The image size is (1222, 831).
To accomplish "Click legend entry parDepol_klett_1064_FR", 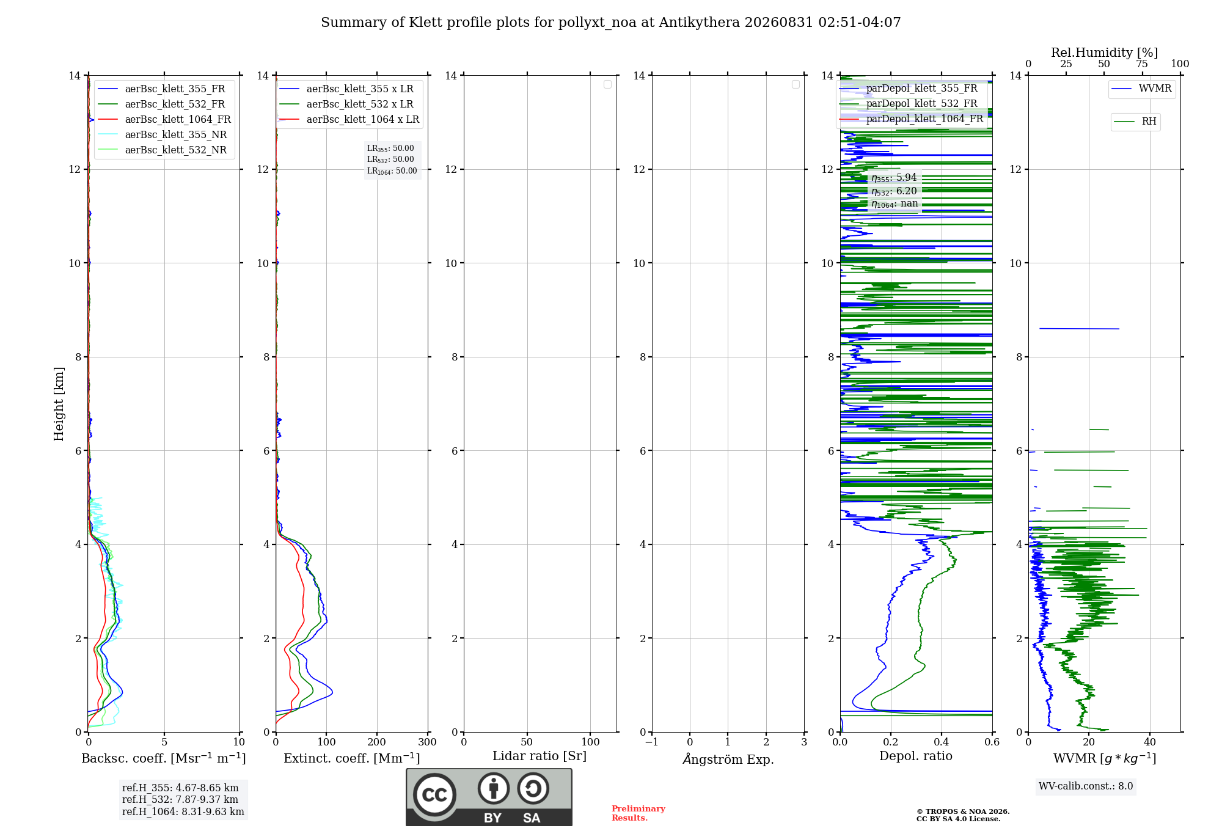I will (912, 119).
